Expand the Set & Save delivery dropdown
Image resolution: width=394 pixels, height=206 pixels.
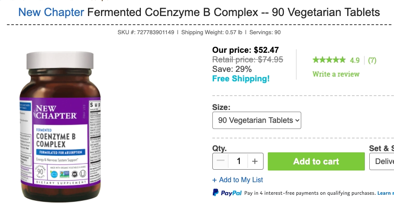(x=382, y=161)
